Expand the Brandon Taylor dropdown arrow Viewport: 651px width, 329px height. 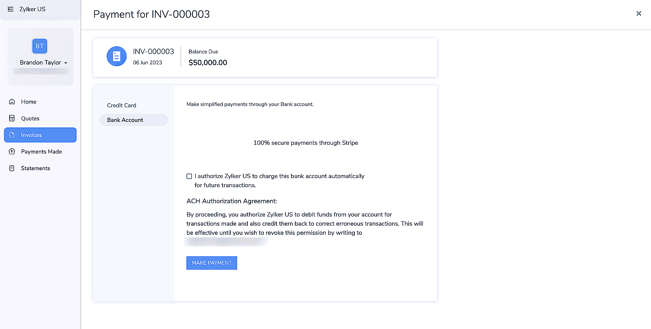(66, 63)
